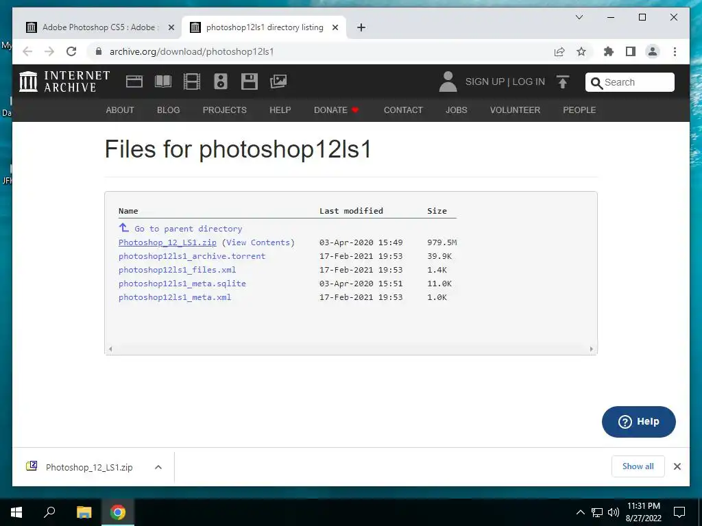
Task: Open the VOLUNTEER nav link
Action: (x=515, y=110)
